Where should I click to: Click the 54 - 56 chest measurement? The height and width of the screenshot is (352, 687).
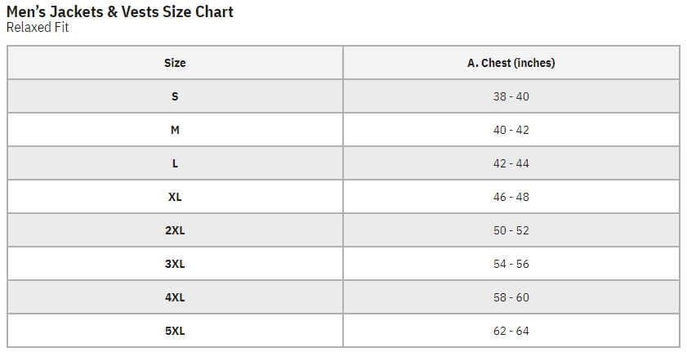tap(511, 264)
